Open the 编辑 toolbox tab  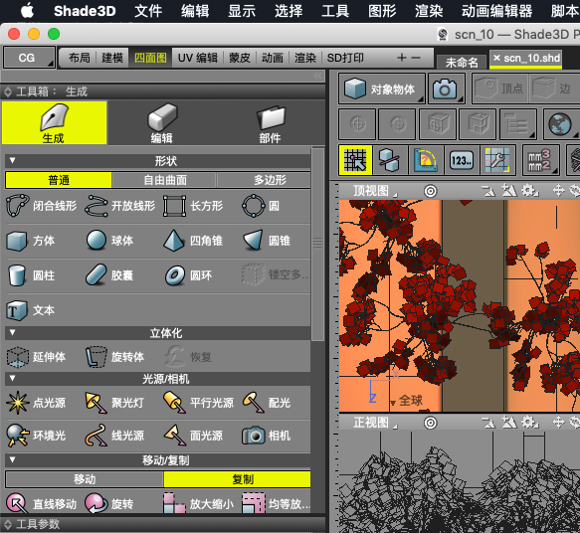(x=161, y=122)
